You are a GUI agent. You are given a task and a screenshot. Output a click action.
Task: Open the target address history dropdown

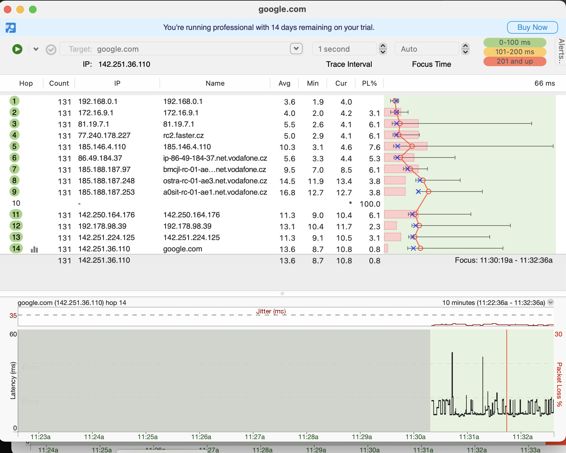coord(296,49)
